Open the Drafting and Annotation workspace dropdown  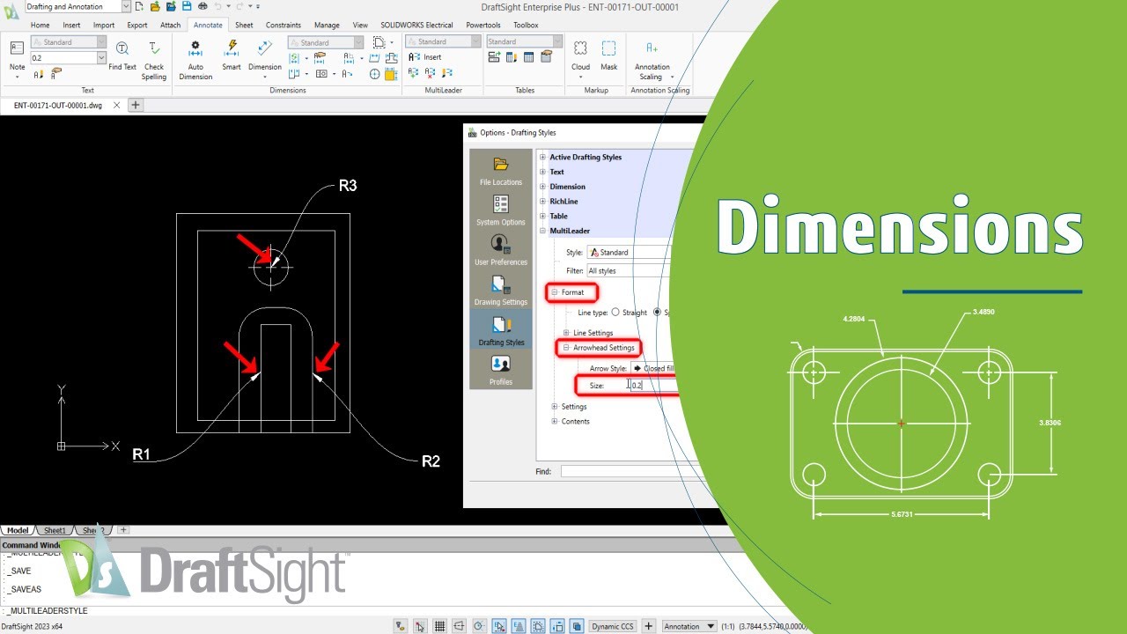pos(125,6)
